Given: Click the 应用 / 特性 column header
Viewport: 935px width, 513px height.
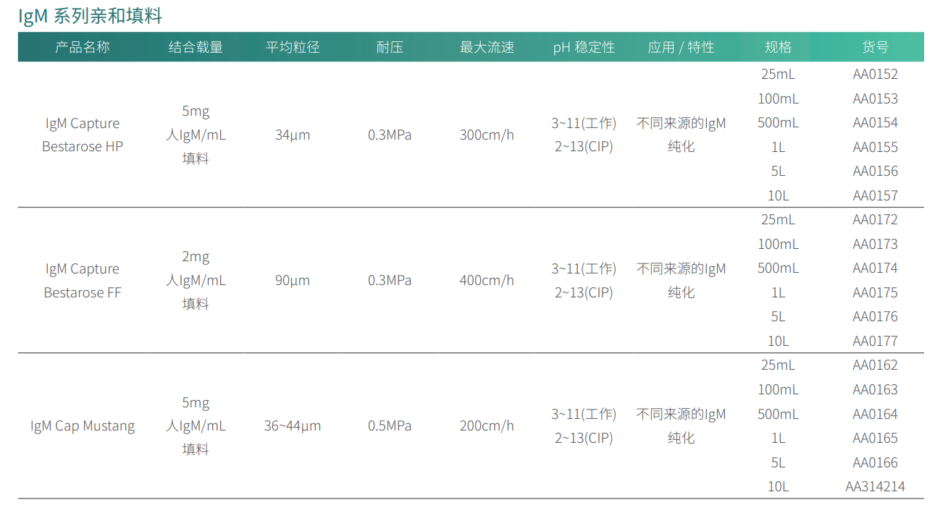Looking at the screenshot, I should (x=681, y=47).
